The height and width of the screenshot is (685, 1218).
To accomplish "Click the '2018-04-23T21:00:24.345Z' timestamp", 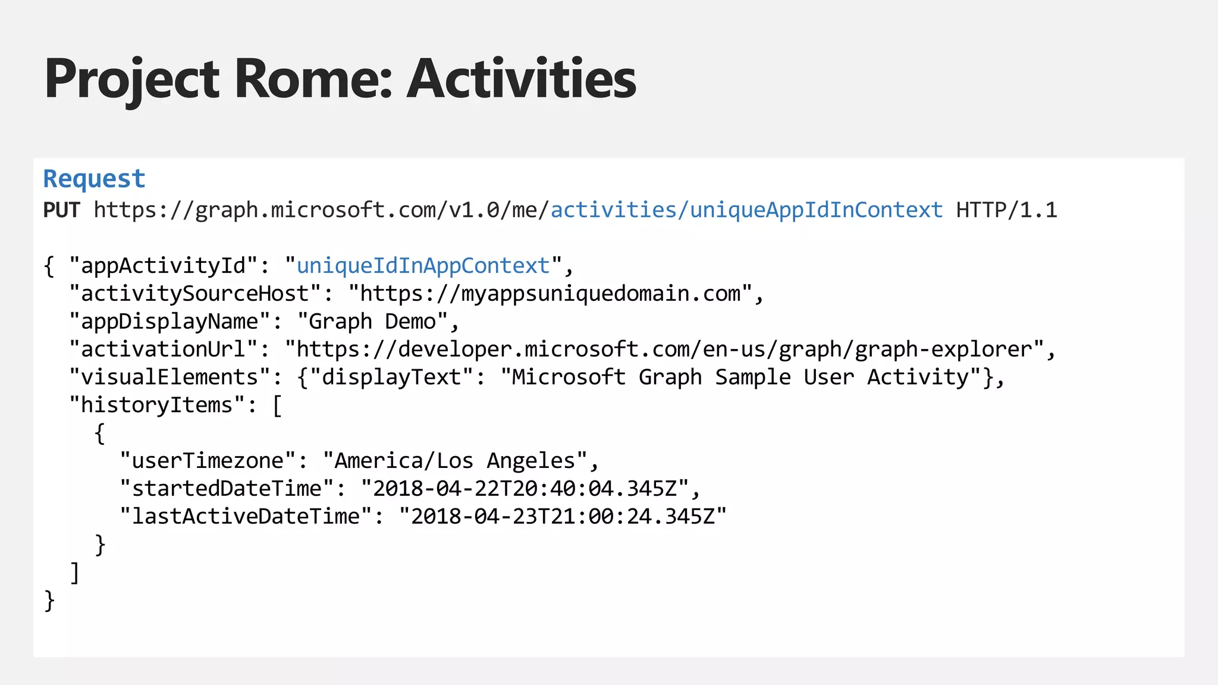I will coord(563,517).
